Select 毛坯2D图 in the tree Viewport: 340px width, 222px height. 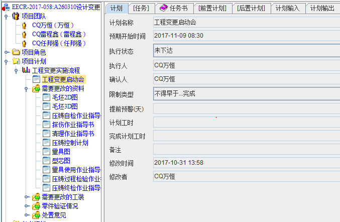pyautogui.click(x=65, y=97)
